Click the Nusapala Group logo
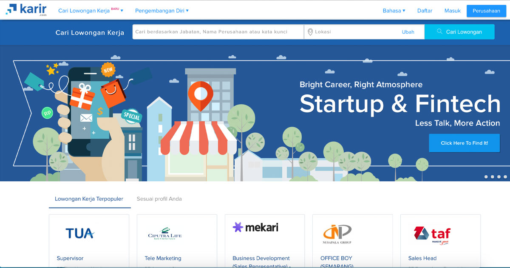This screenshot has height=268, width=510. pyautogui.click(x=337, y=234)
